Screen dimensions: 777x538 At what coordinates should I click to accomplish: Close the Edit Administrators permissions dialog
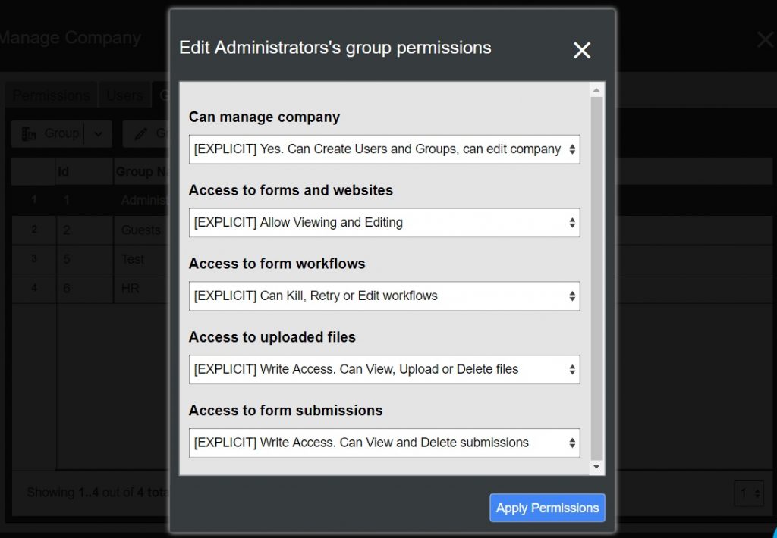pyautogui.click(x=582, y=50)
